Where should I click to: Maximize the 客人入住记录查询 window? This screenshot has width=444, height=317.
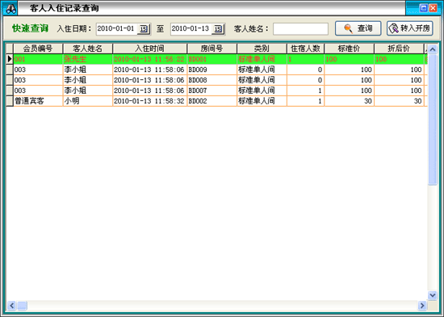point(424,8)
